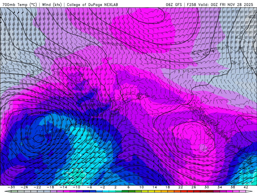The image size is (257, 193).
Task: Click the -26 value on the temperature scale
Action: click(24, 187)
